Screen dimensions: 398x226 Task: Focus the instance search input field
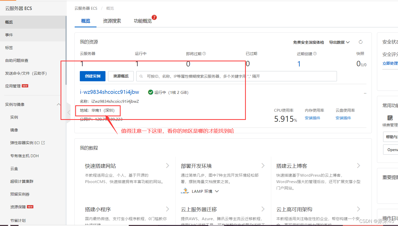coord(236,76)
